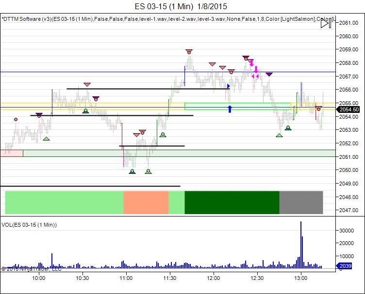Click the green circle-triangle marker near 11:25

(163, 135)
